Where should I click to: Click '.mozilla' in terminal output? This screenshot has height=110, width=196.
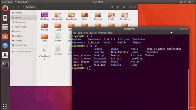115,65
